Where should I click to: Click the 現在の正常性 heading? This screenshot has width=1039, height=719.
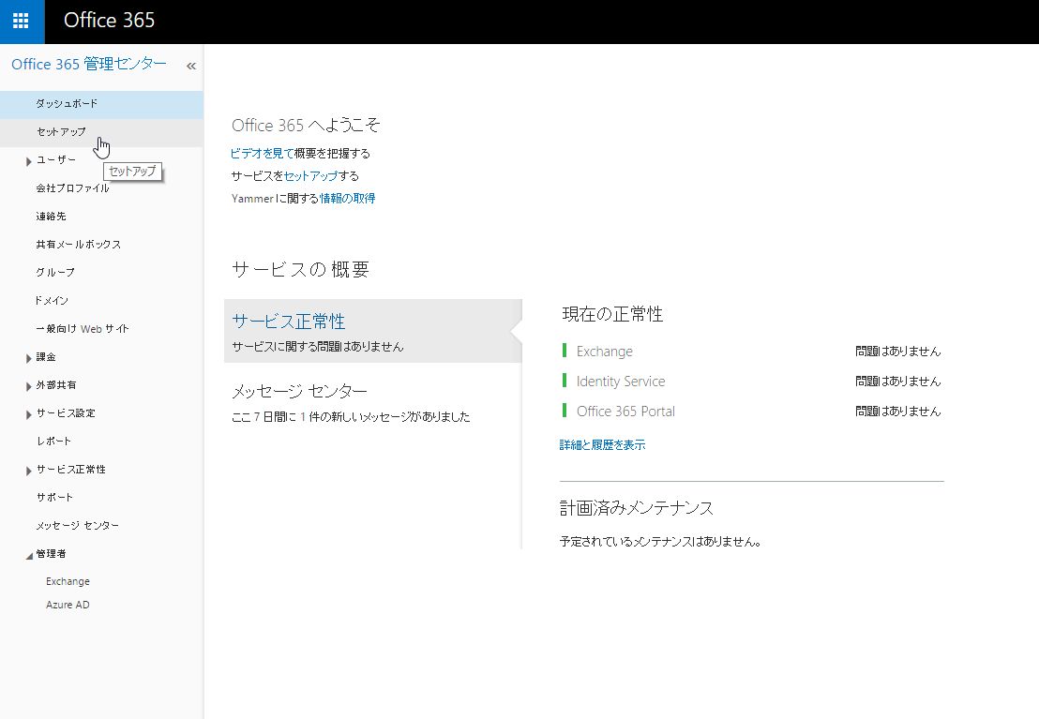pyautogui.click(x=612, y=314)
